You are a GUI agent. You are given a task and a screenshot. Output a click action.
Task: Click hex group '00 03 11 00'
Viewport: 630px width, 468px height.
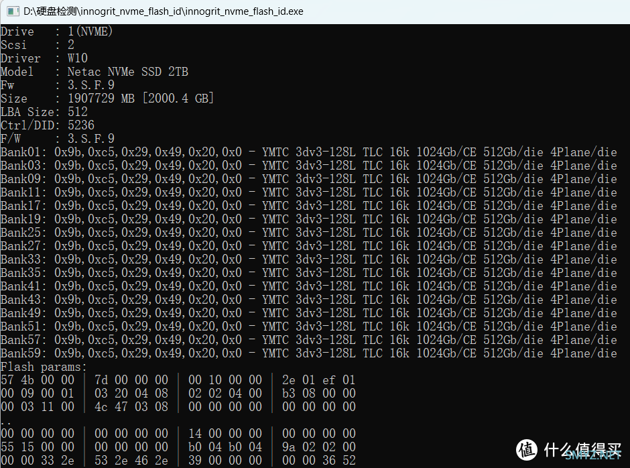pyautogui.click(x=38, y=406)
